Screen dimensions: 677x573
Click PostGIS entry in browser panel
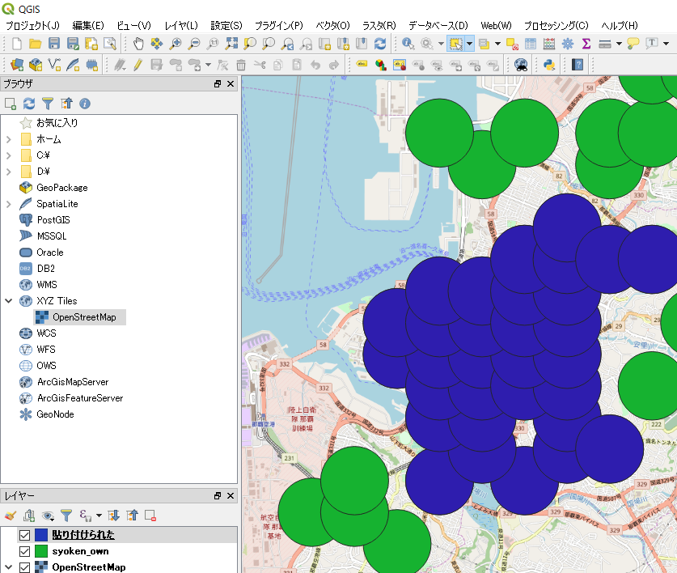53,220
